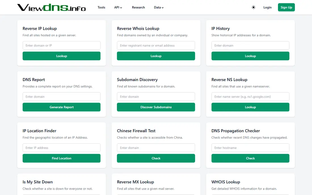Select the Chinese Firewall Test domain field
This screenshot has width=312, height=195.
point(156,148)
